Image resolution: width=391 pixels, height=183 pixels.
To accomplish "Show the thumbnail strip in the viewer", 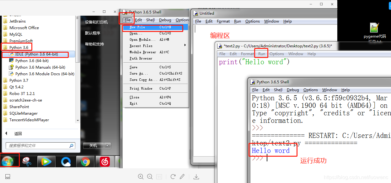I will (8, 177).
